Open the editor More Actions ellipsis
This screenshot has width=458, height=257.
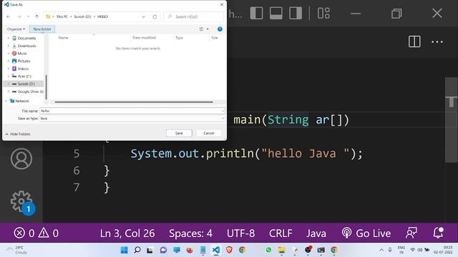[x=437, y=42]
